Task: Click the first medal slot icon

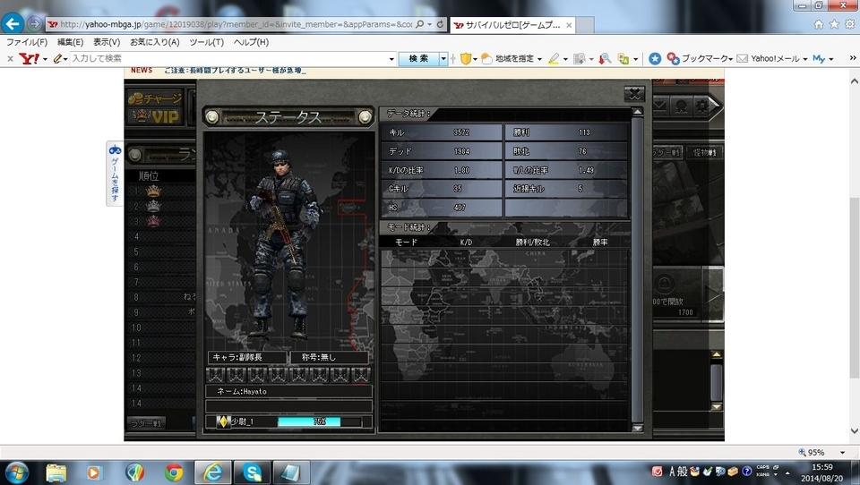Action: click(216, 375)
